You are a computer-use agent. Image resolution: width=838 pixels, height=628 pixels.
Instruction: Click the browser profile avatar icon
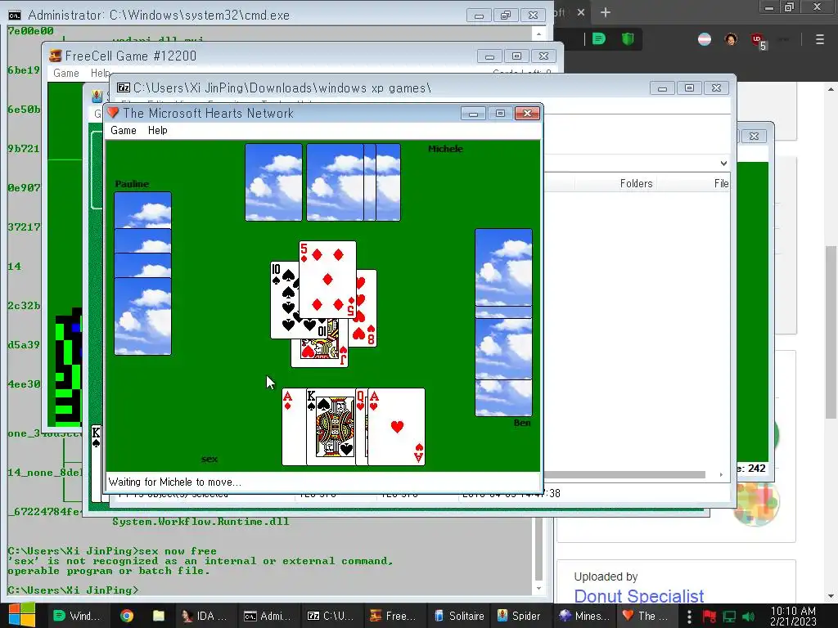point(731,39)
